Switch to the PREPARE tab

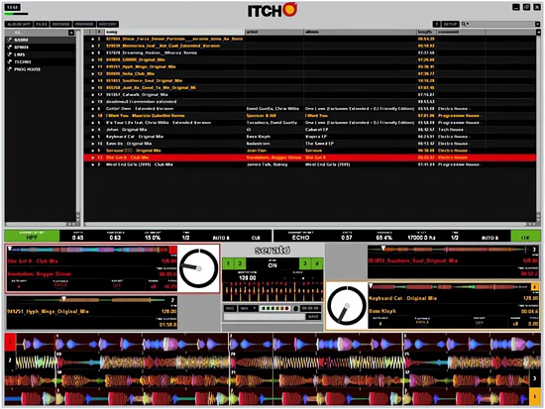(x=84, y=24)
